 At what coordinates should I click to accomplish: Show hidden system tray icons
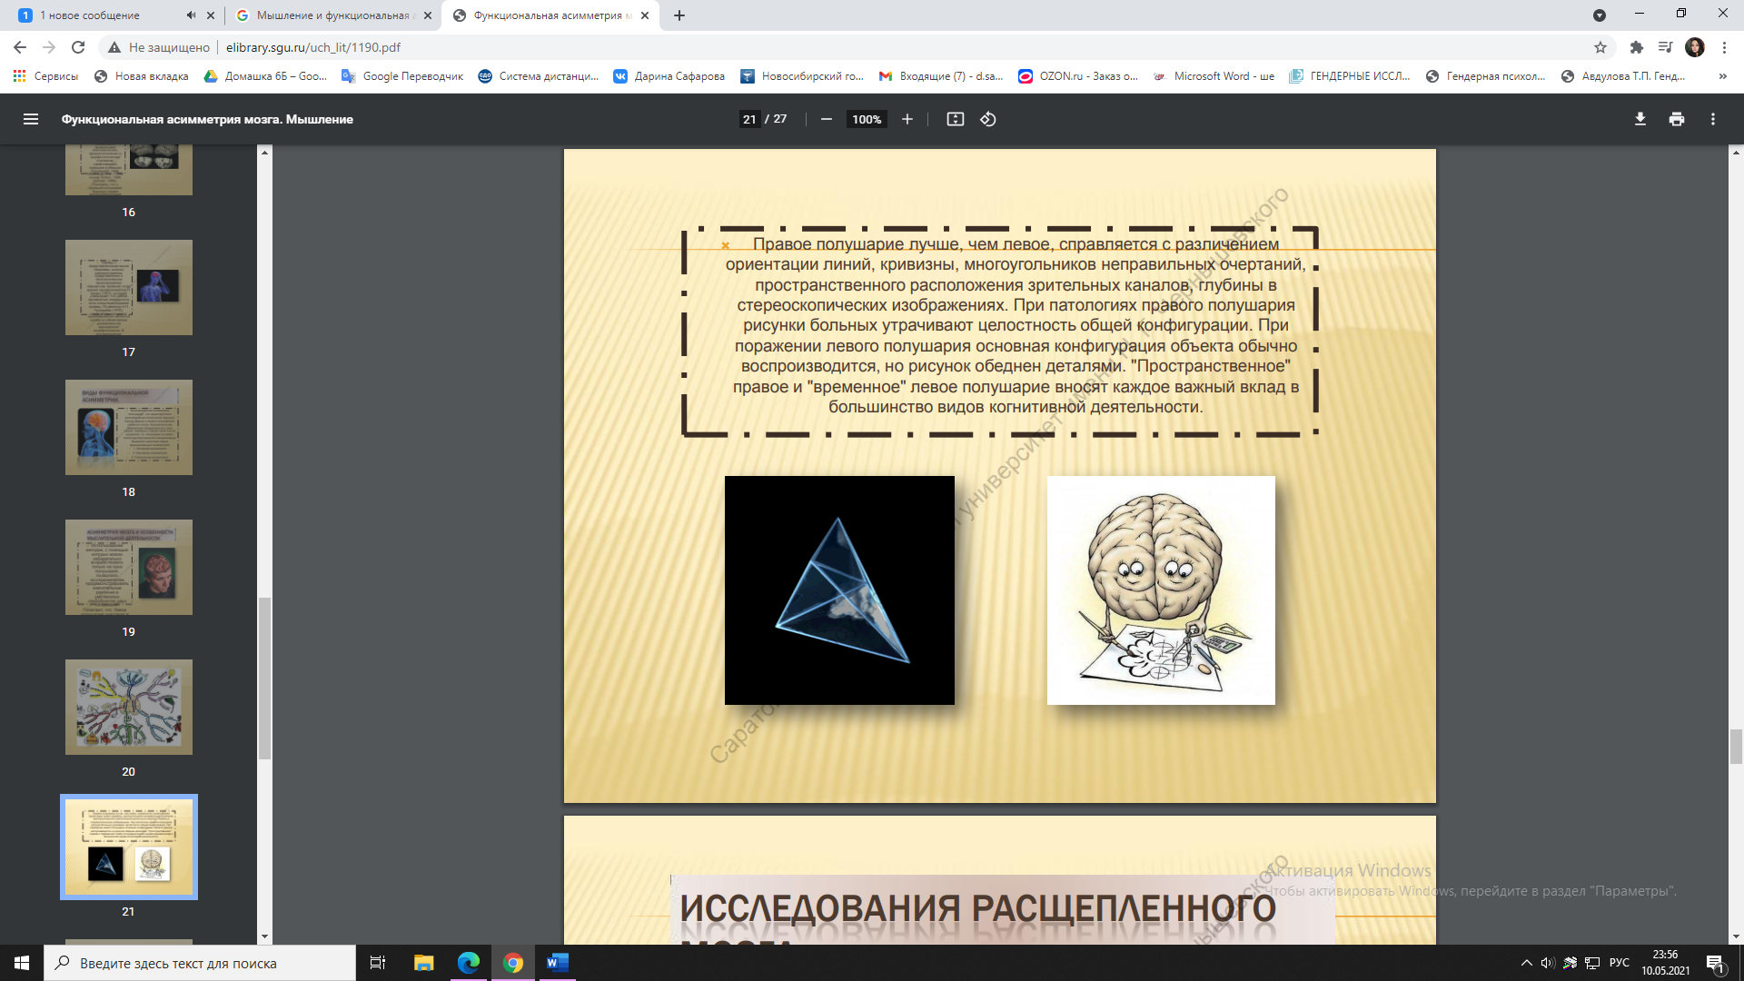pos(1526,963)
